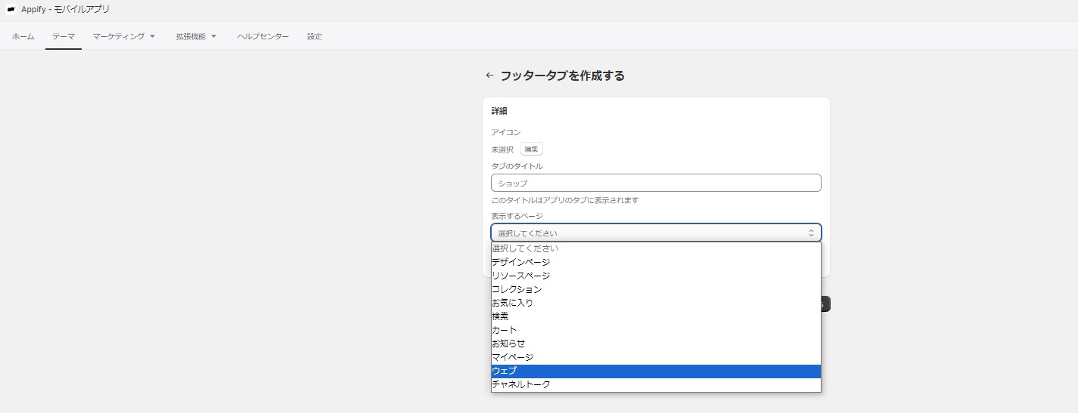
Task: Select 検索 option
Action: coord(656,316)
